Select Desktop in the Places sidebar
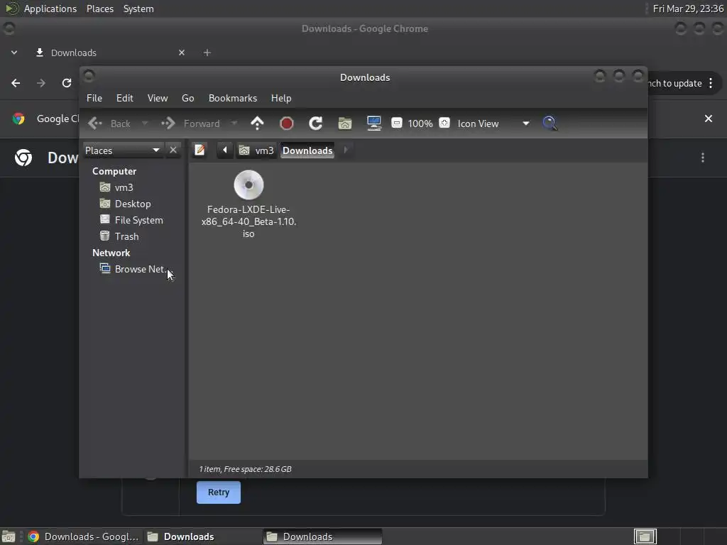727x545 pixels. pos(133,204)
